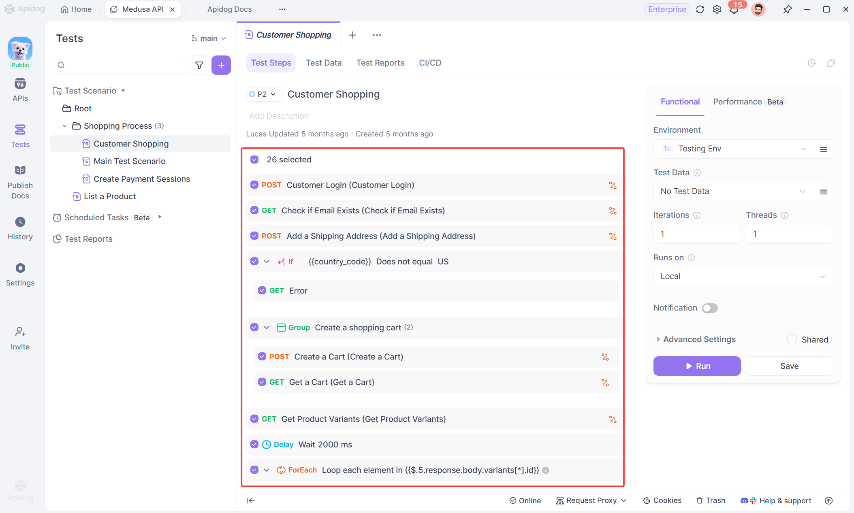Enable the Notification toggle
The image size is (854, 513).
click(709, 308)
